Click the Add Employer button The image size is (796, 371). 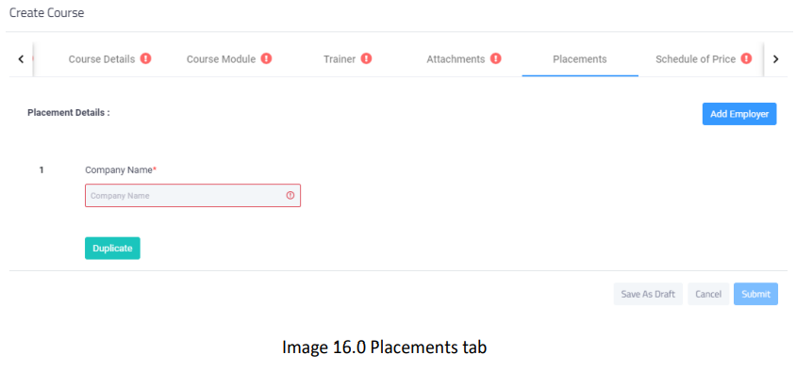739,114
